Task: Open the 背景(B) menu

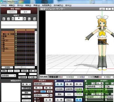Action: (28, 6)
